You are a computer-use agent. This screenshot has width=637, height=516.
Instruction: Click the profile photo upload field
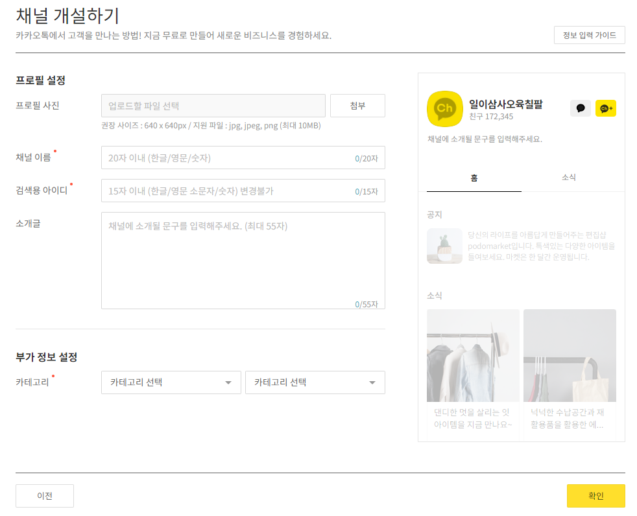coord(213,105)
